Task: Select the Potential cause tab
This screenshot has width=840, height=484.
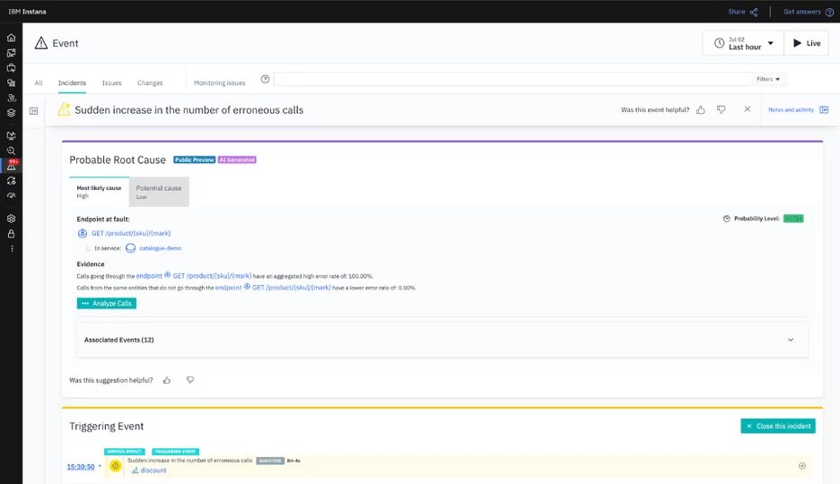Action: tap(159, 192)
